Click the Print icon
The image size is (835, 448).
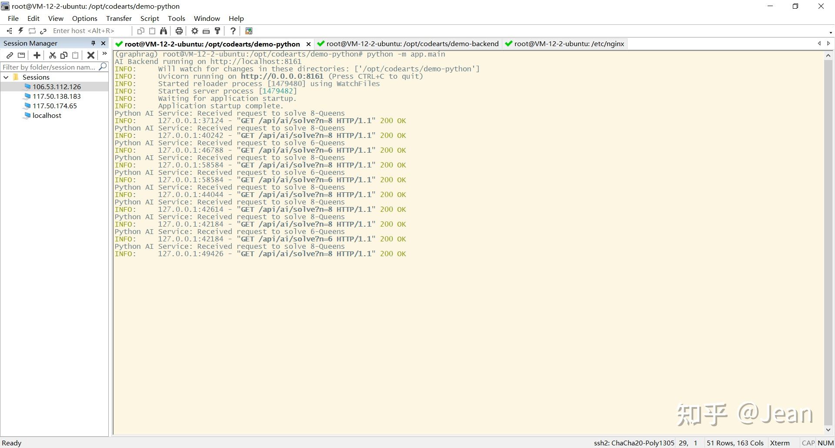point(179,31)
